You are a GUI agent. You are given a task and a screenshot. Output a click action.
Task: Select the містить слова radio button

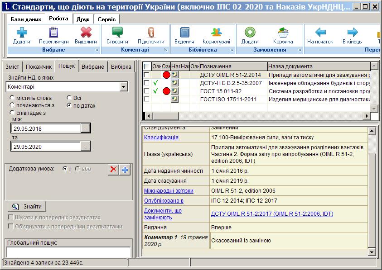(x=12, y=98)
